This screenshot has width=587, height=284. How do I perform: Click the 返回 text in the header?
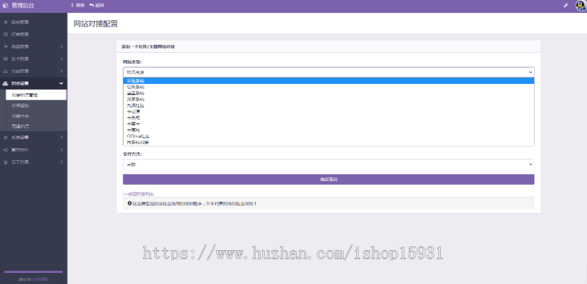tap(100, 6)
